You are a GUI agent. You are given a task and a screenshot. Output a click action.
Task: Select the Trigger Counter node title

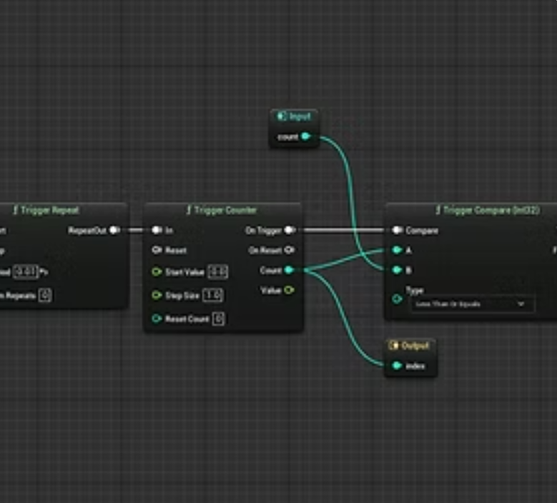222,210
